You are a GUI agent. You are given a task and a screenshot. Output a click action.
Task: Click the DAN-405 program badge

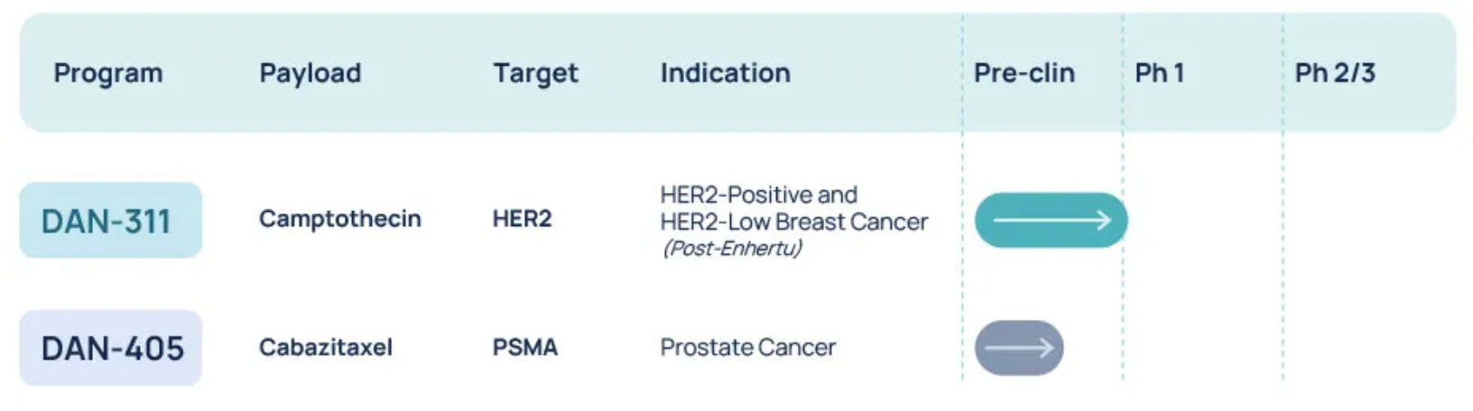(x=110, y=348)
